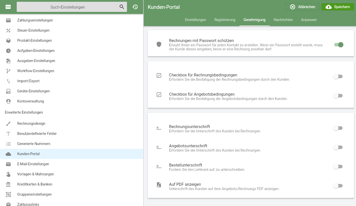Click the hand icon beside Vorlagen & Mahnungen
The height and width of the screenshot is (206, 356).
point(8,174)
